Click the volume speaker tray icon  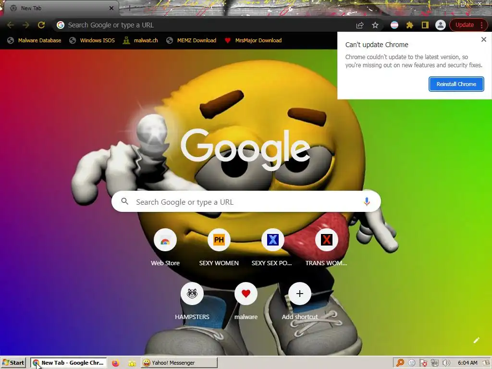446,363
